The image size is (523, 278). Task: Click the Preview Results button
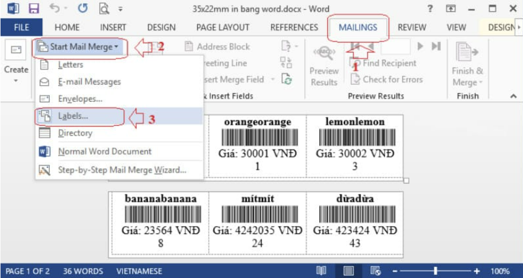323,66
